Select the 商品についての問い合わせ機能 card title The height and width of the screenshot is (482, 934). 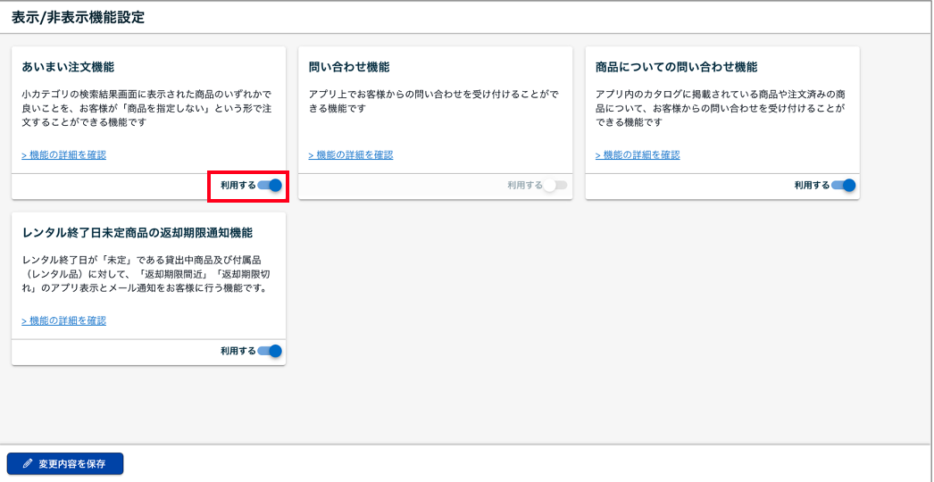coord(676,68)
